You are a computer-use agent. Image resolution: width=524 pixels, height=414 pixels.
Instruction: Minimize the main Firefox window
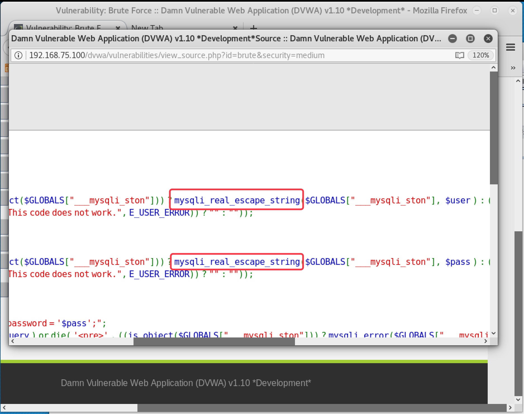coord(477,11)
